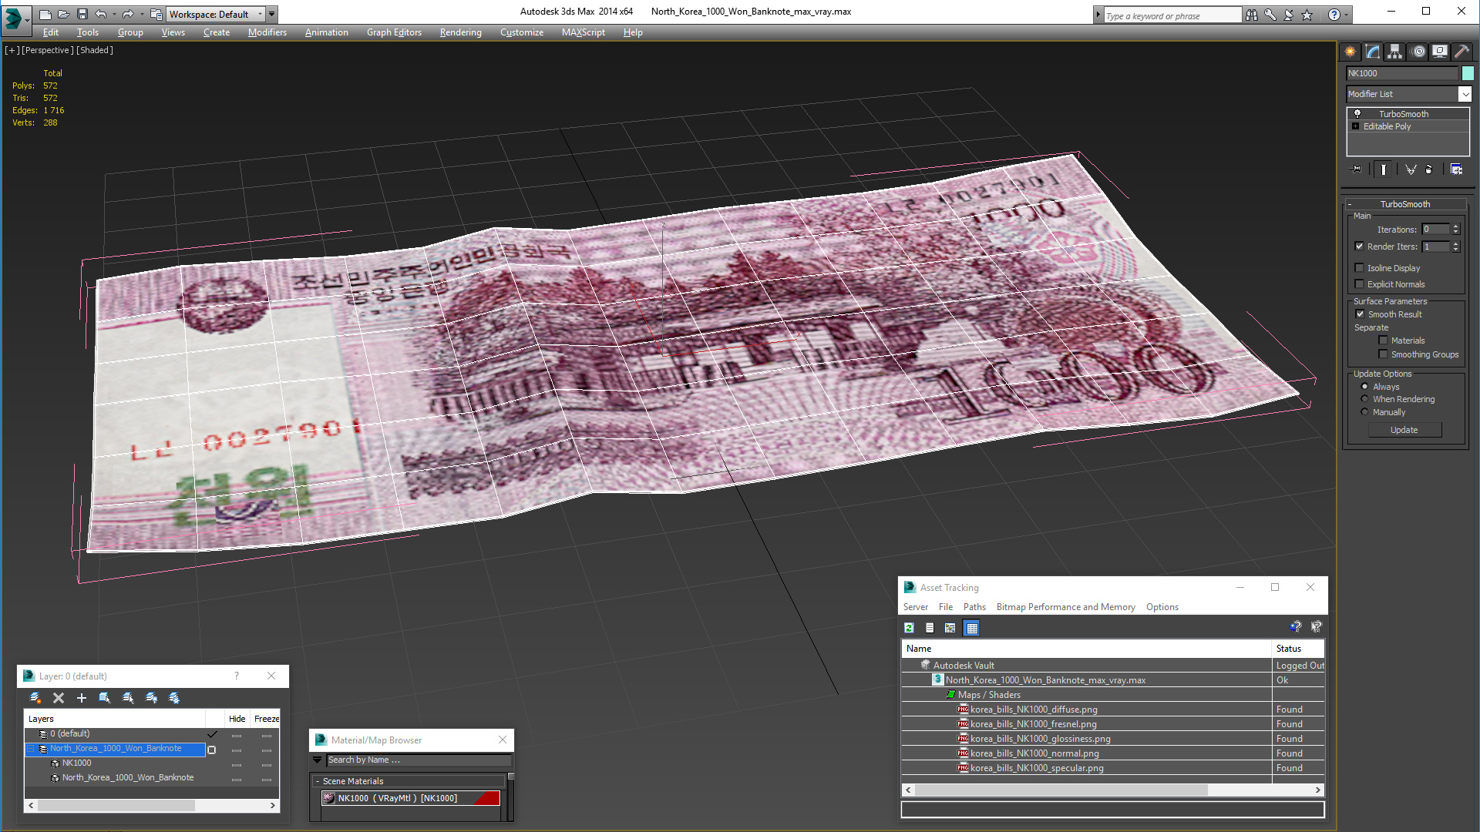Click the Shaded viewport label

[95, 50]
